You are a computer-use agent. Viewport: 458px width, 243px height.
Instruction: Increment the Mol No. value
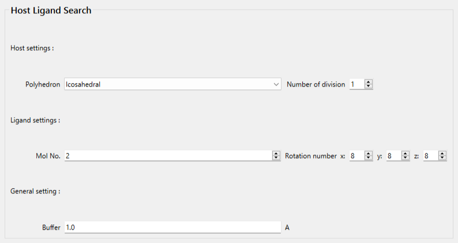pos(276,154)
